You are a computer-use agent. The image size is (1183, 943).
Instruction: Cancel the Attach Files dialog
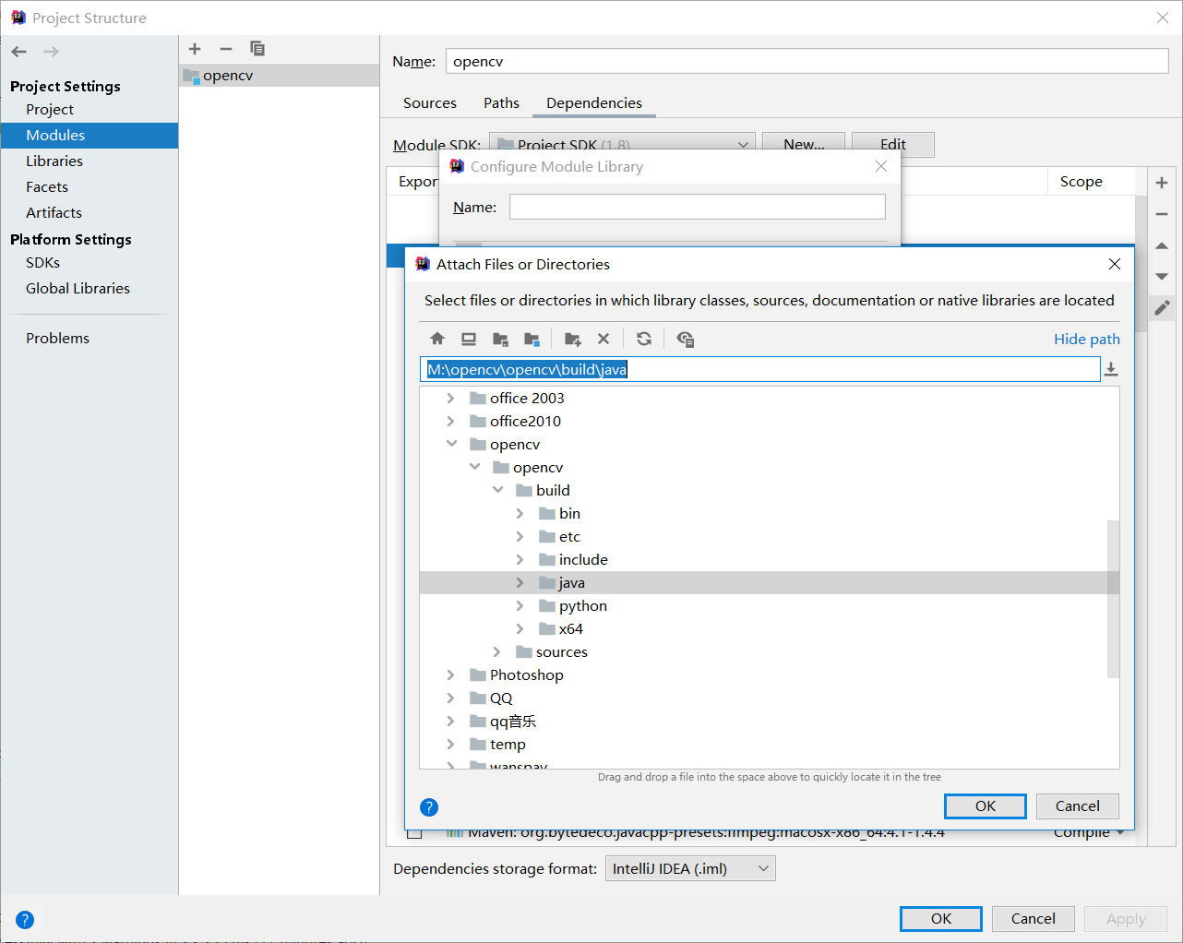click(x=1078, y=806)
